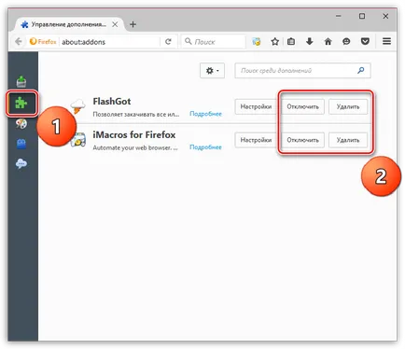This screenshot has height=349, width=405.
Task: Remove FlashGot with Удалить
Action: [x=348, y=106]
